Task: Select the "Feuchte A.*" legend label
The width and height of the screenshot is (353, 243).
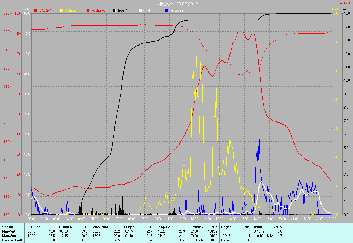Action: [98, 10]
